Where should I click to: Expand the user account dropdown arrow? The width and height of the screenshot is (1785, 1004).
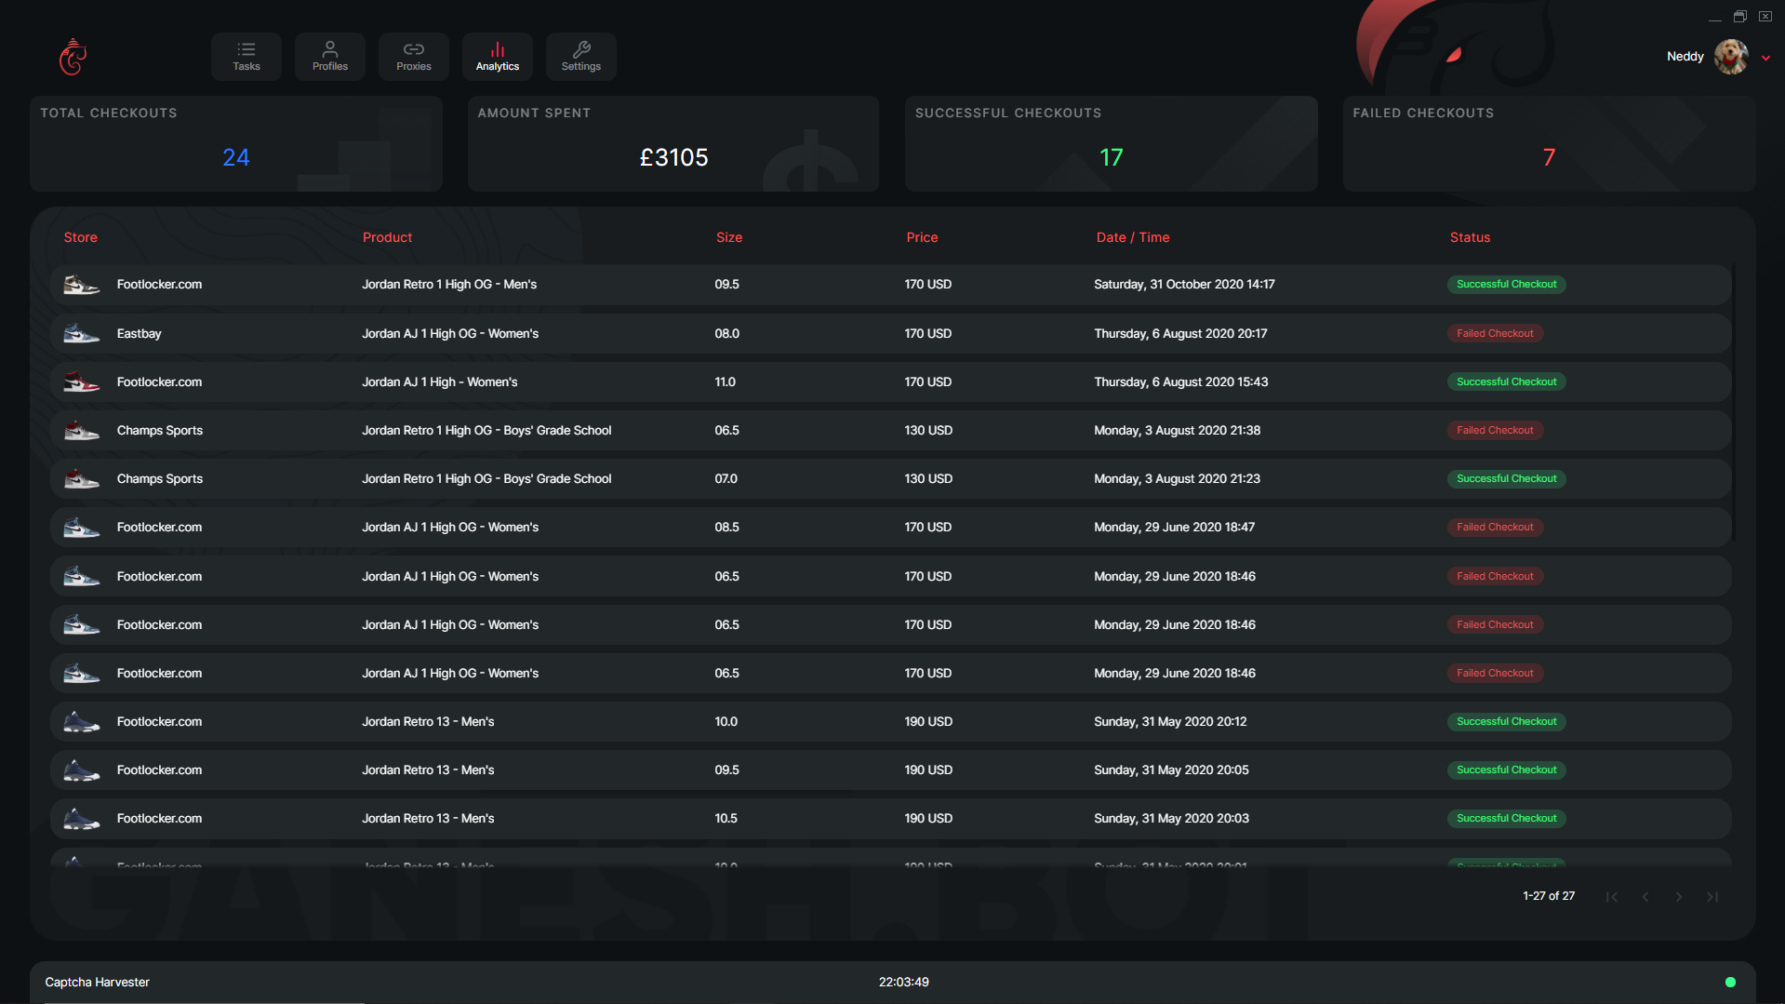(1765, 58)
